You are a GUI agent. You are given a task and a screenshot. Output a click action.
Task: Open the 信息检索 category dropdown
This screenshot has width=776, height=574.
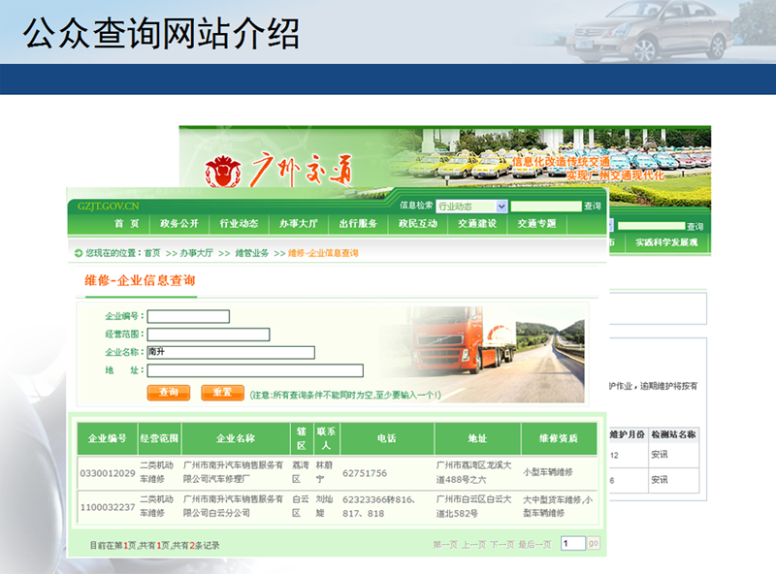[x=471, y=207]
